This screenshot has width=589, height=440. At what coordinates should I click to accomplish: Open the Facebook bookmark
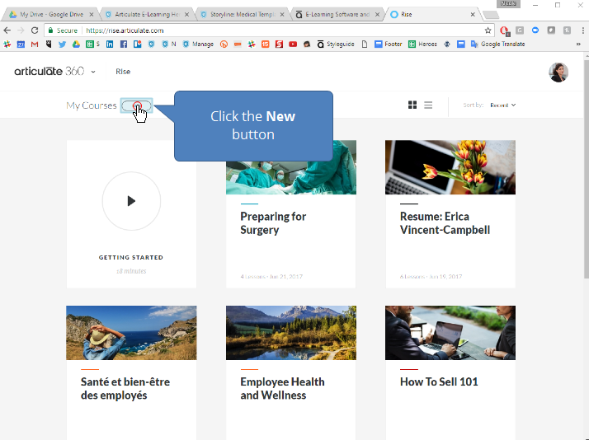pos(124,44)
